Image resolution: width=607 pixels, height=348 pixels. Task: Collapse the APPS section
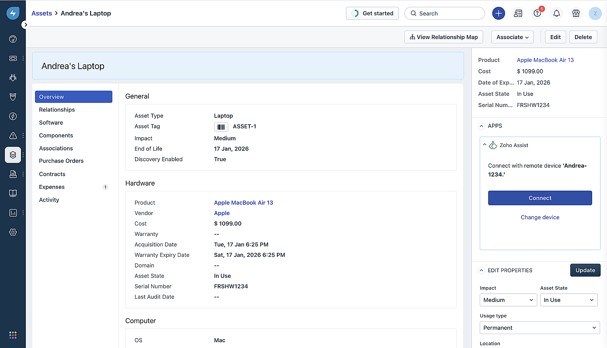[481, 126]
